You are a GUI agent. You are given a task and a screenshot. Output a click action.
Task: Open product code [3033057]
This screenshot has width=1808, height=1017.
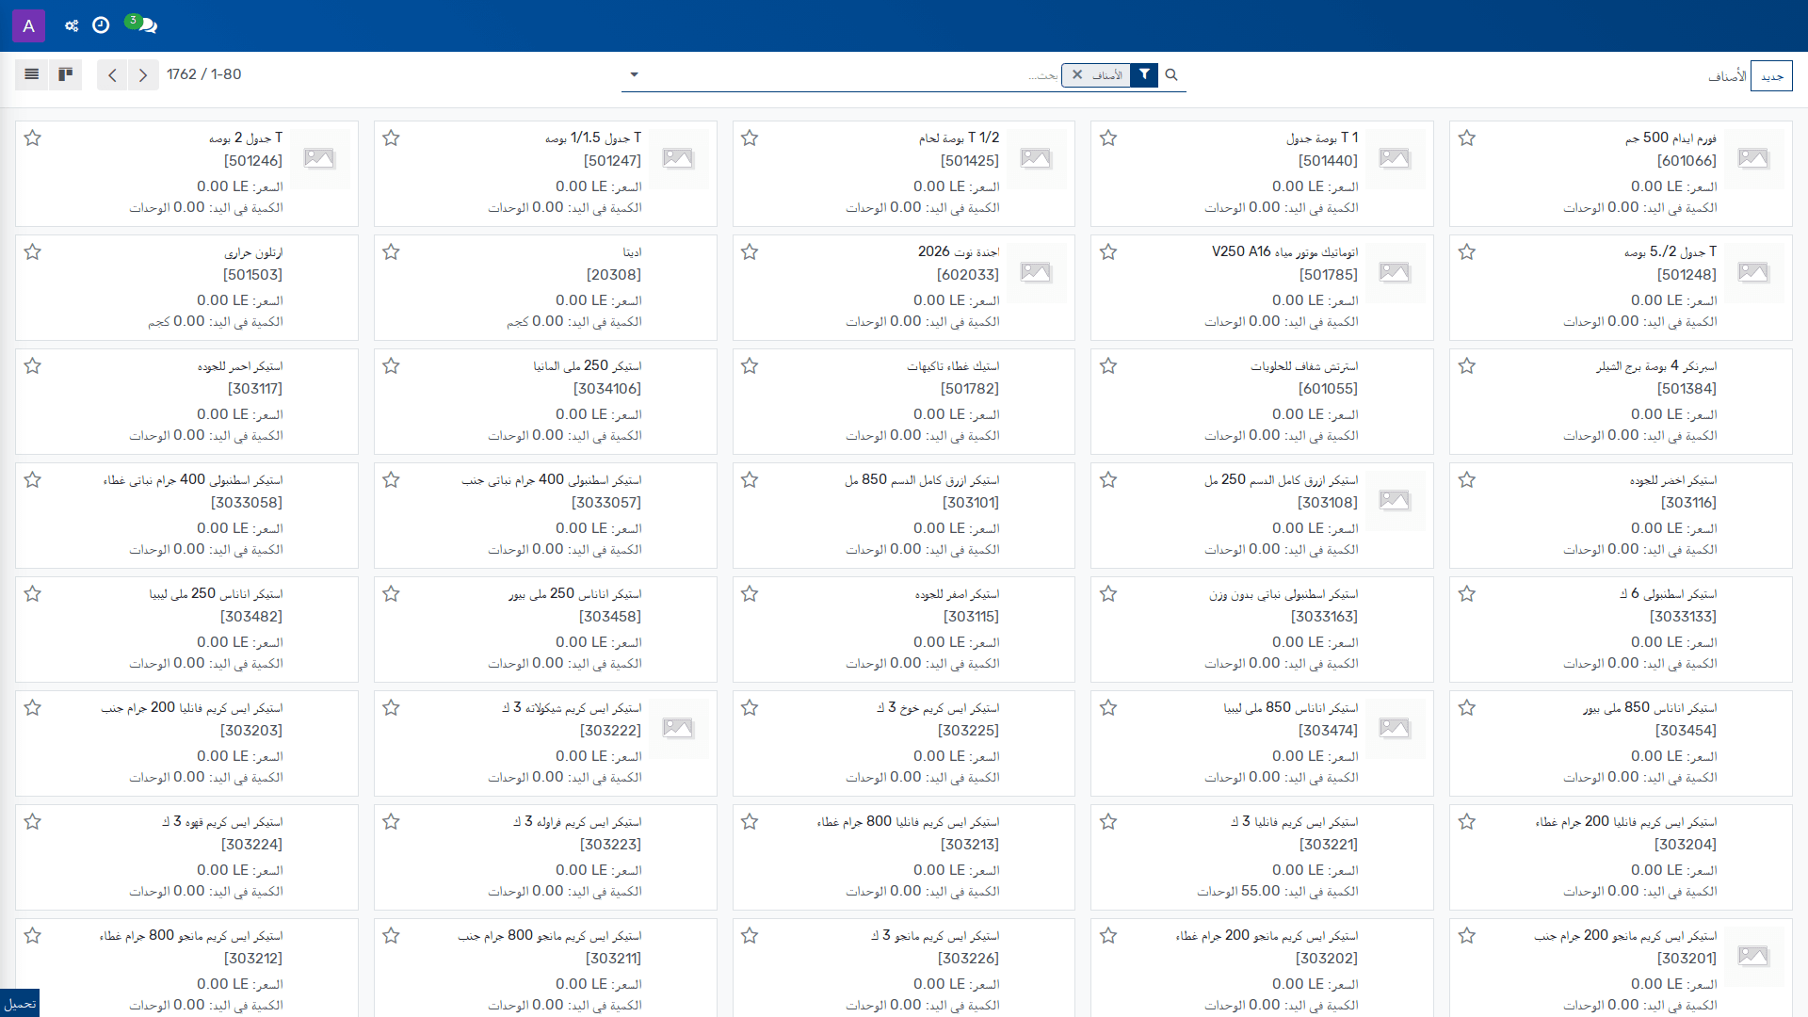click(606, 503)
